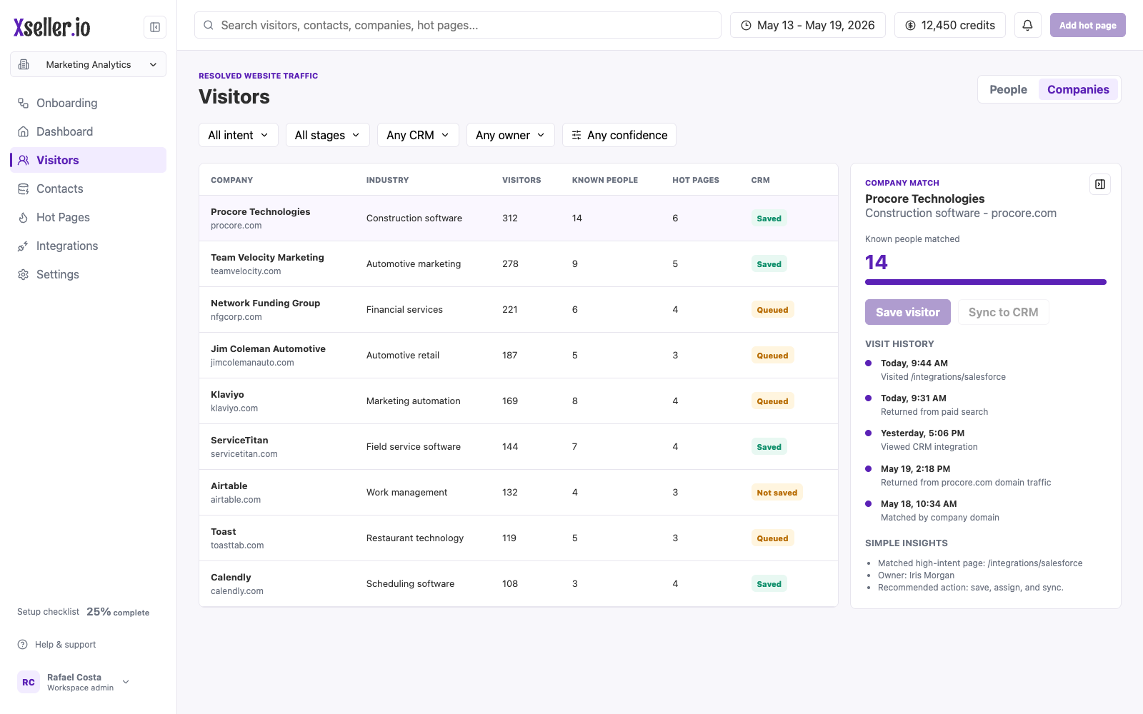Viewport: 1143px width, 714px height.
Task: Click Help & support icon link
Action: click(56, 644)
